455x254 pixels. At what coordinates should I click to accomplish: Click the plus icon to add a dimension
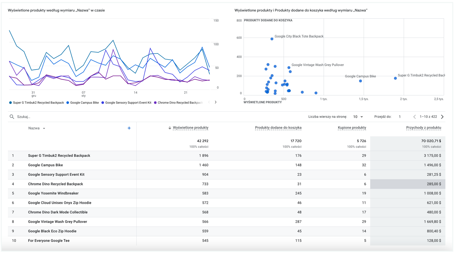click(x=129, y=128)
